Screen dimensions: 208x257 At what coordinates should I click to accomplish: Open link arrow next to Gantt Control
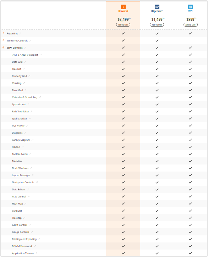29,225
